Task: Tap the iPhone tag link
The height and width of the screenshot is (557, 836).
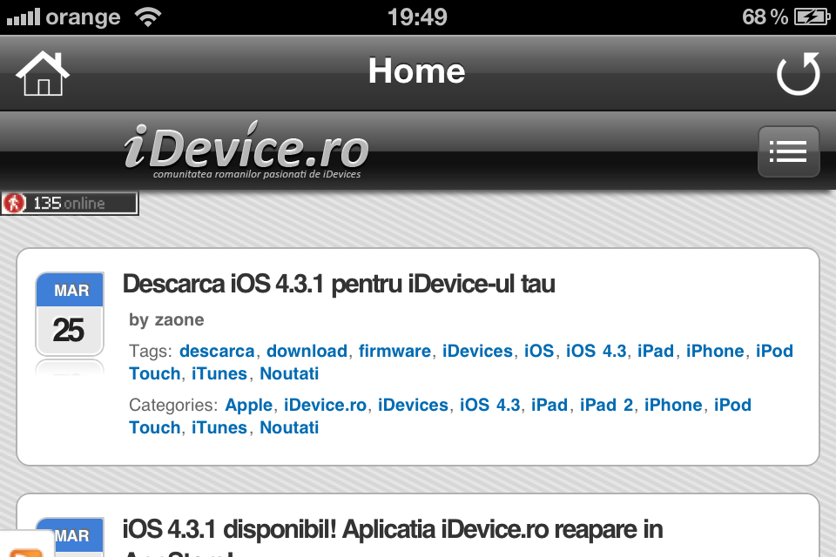Action: pyautogui.click(x=715, y=351)
